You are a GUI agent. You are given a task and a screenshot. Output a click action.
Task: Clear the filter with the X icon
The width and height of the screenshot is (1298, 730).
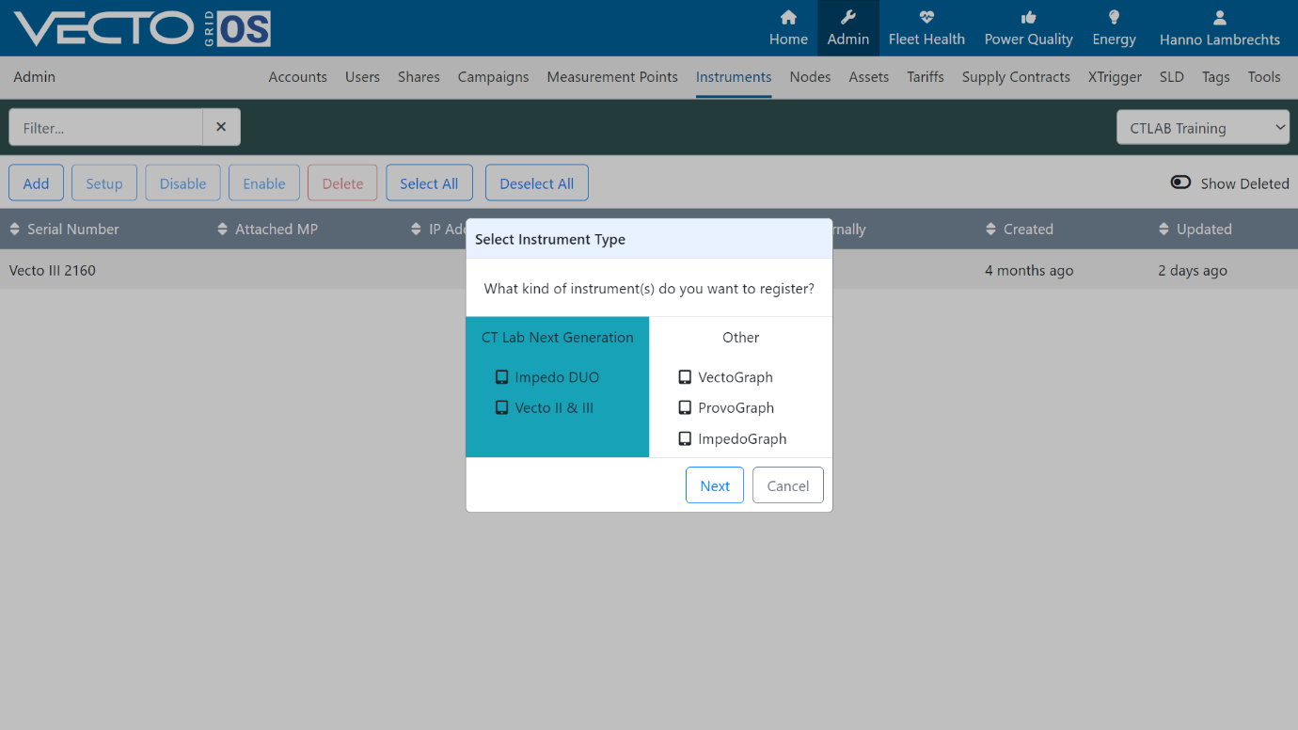click(221, 127)
